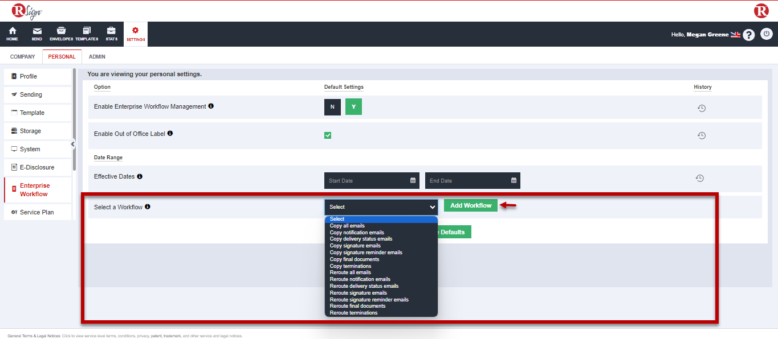Viewport: 778px width, 339px height.
Task: Click the Settings gear icon
Action: click(135, 34)
